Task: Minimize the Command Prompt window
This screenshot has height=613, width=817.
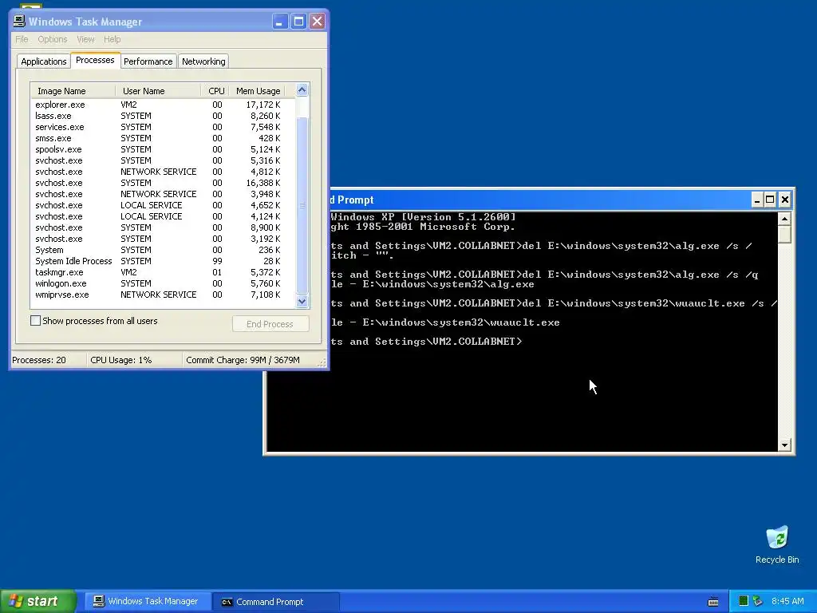Action: 757,200
